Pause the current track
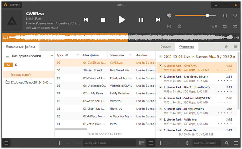The image size is (242, 149). coord(141,20)
